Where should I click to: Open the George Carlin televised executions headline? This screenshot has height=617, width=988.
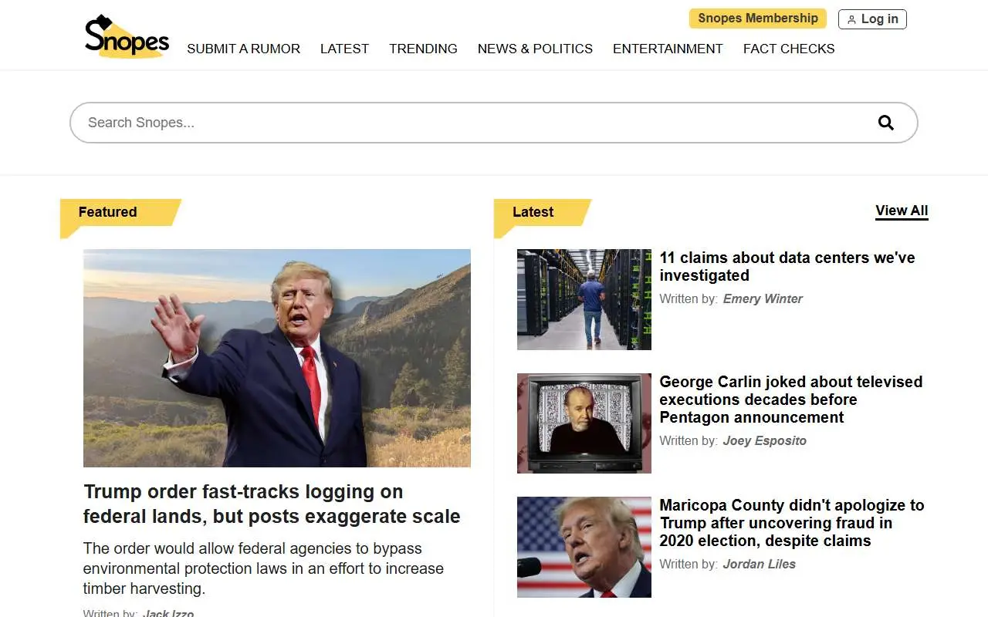[791, 400]
